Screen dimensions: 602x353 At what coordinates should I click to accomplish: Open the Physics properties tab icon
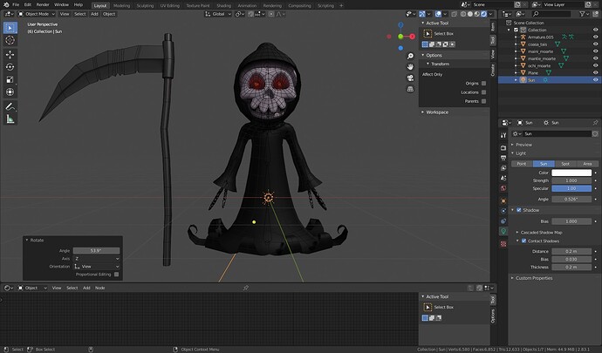tap(503, 211)
